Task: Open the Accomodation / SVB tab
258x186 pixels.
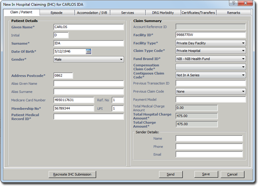Action: (92, 12)
